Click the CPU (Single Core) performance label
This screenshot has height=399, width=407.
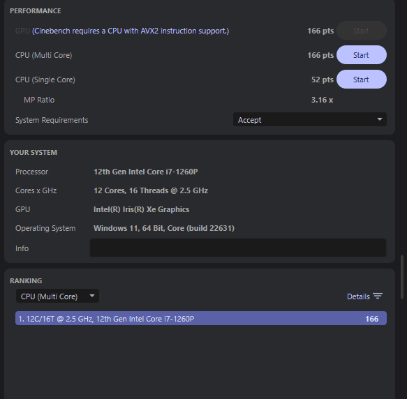(45, 80)
